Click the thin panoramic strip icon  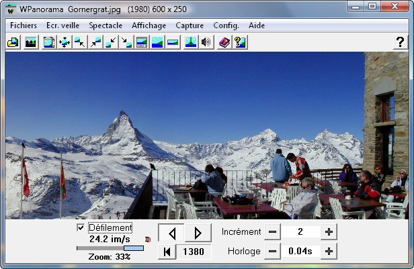pos(173,42)
